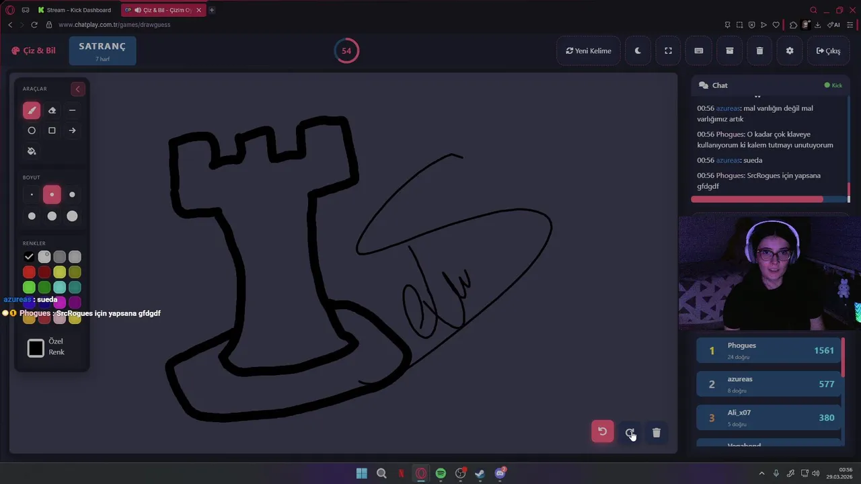Open browser downloads icon

click(x=817, y=25)
